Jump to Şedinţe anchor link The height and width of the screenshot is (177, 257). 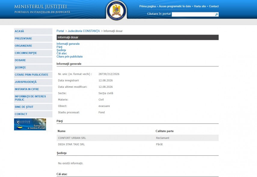tap(61, 50)
